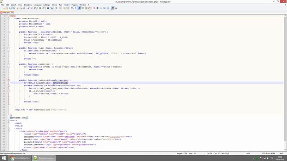The height and width of the screenshot is (161, 287).
Task: Select the index.php document tab
Action: 6,13
